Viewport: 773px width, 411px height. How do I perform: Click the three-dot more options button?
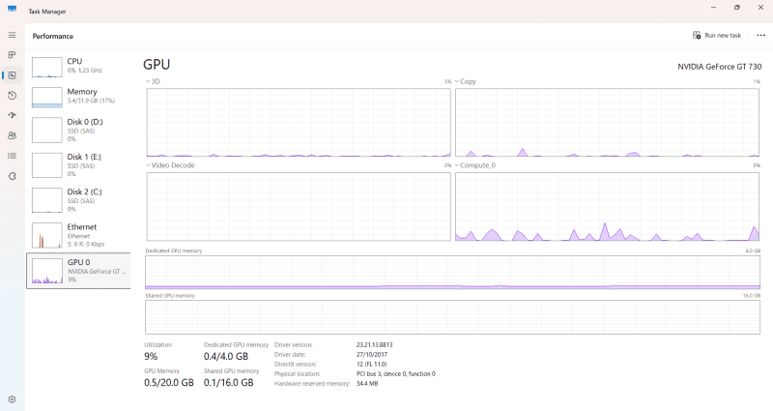click(760, 35)
